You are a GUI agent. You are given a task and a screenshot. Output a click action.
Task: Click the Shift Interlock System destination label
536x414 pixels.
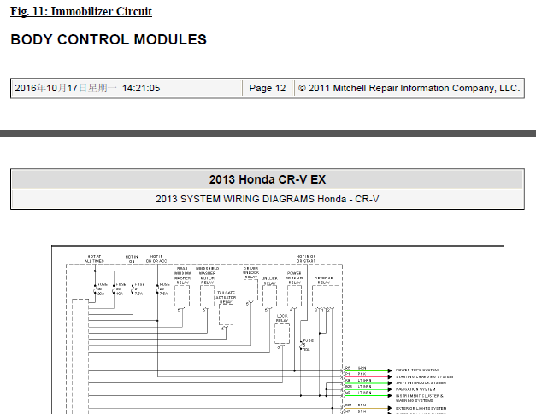click(421, 383)
